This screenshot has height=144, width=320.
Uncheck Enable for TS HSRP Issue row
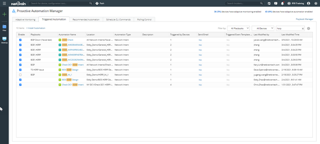coord(20,70)
